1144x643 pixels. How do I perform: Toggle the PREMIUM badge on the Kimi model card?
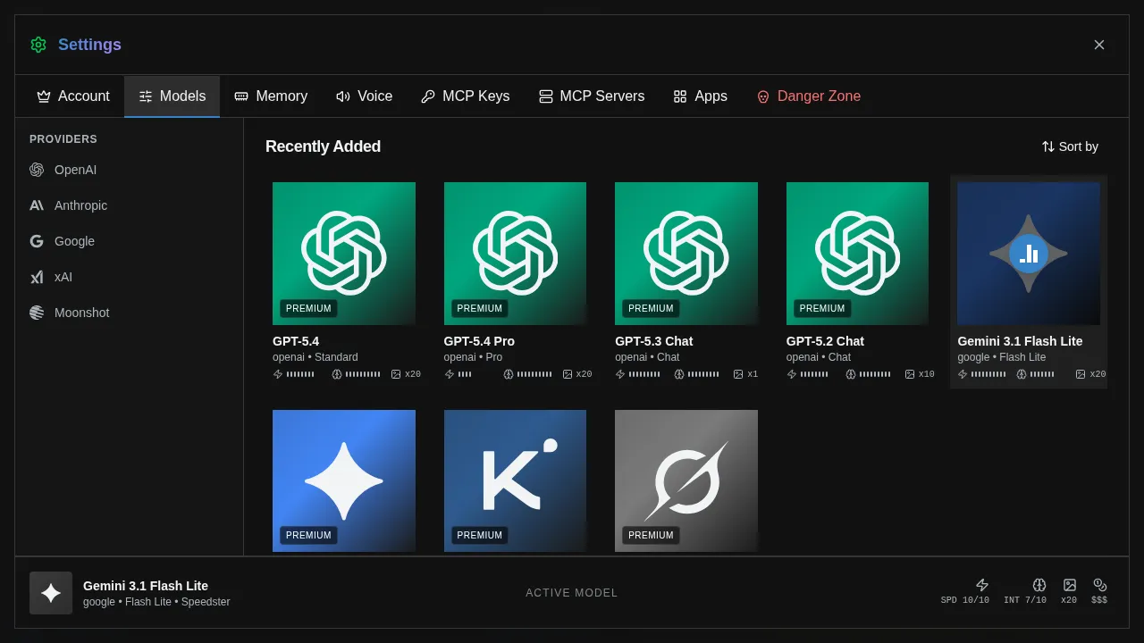point(479,535)
